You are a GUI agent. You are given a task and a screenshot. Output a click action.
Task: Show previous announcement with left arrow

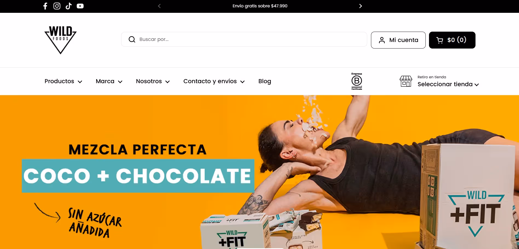[x=159, y=6]
